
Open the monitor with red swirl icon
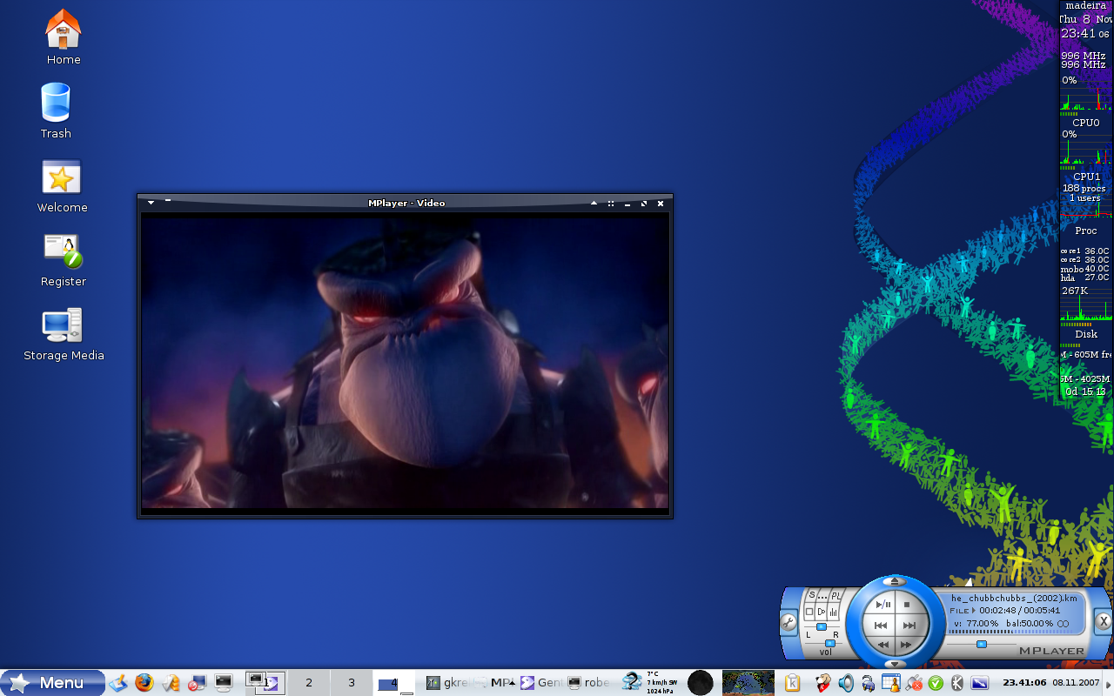[198, 683]
